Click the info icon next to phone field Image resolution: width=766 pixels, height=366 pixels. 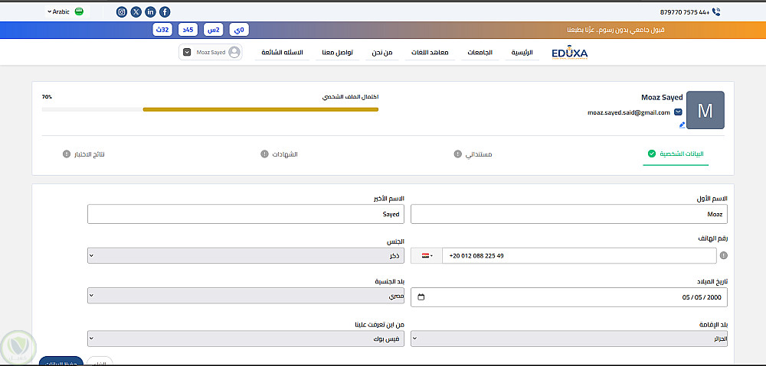point(724,255)
